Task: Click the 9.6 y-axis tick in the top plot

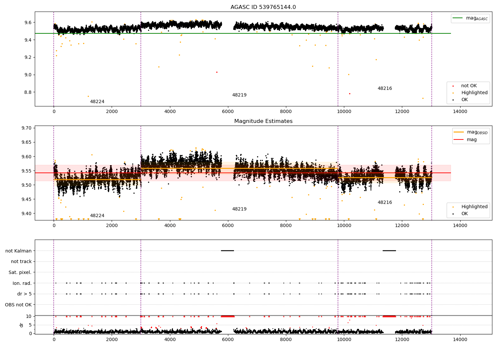Action: pyautogui.click(x=28, y=23)
